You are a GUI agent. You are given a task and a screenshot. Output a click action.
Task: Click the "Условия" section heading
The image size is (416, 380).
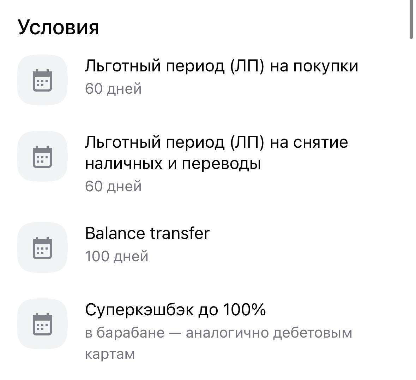58,27
